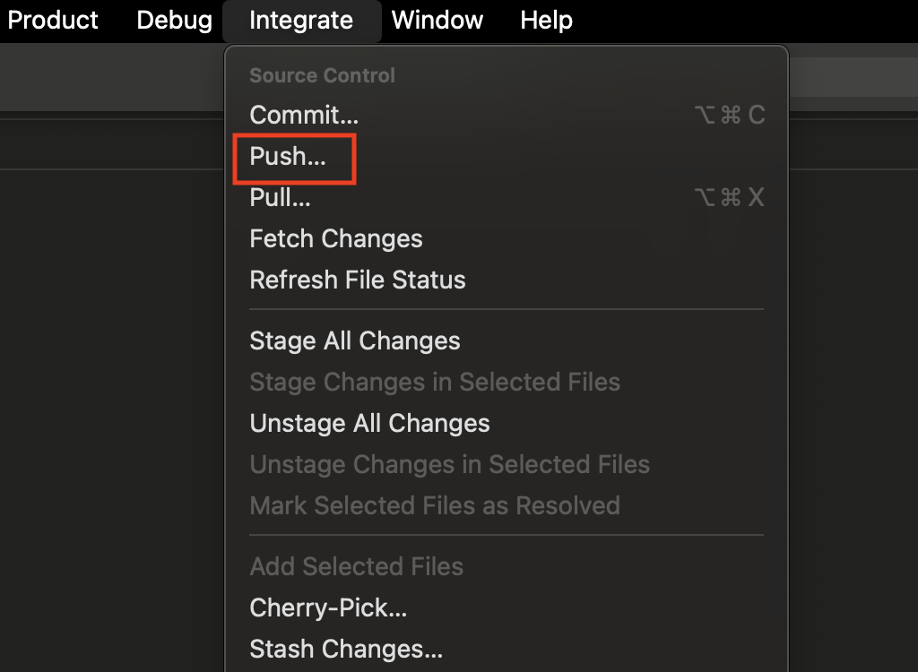Select the Pull… menu entry

coord(507,197)
